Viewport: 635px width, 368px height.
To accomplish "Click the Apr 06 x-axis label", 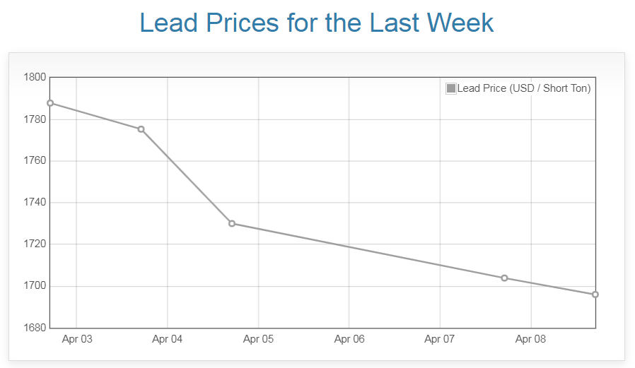I will point(349,339).
